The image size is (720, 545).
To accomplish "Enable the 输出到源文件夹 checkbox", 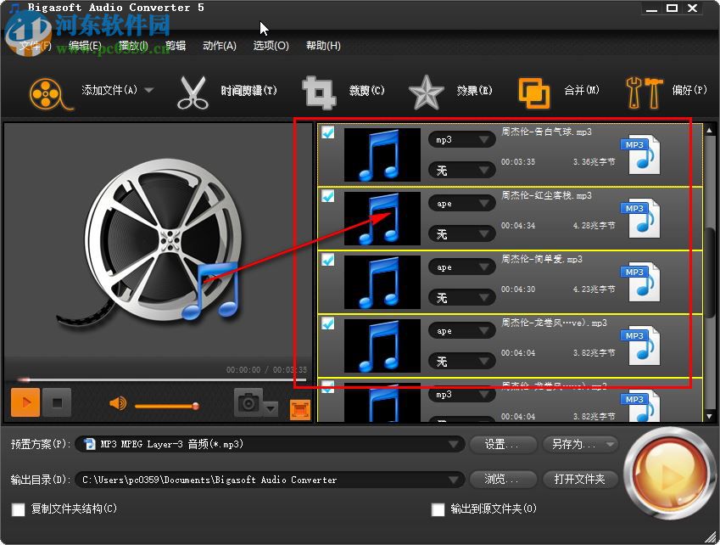I will coord(438,509).
